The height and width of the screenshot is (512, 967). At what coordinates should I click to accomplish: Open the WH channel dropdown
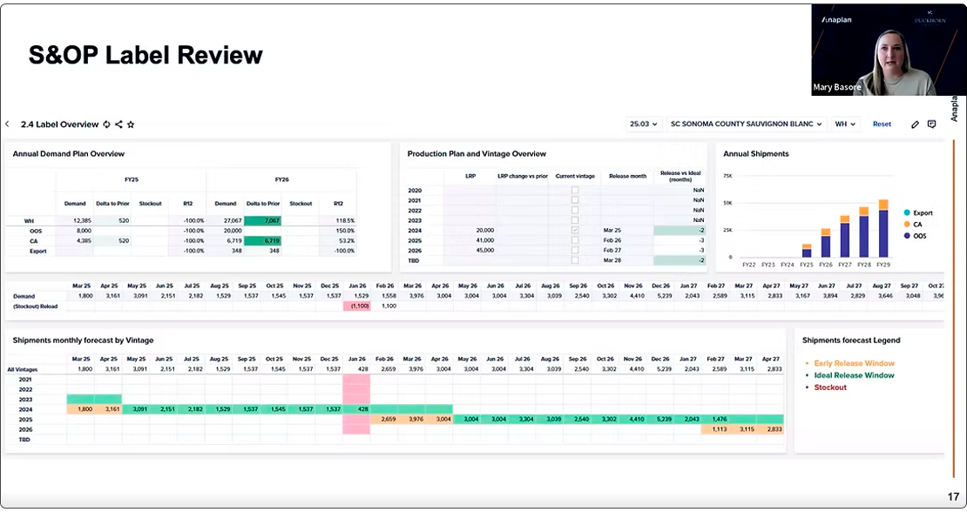coord(846,125)
